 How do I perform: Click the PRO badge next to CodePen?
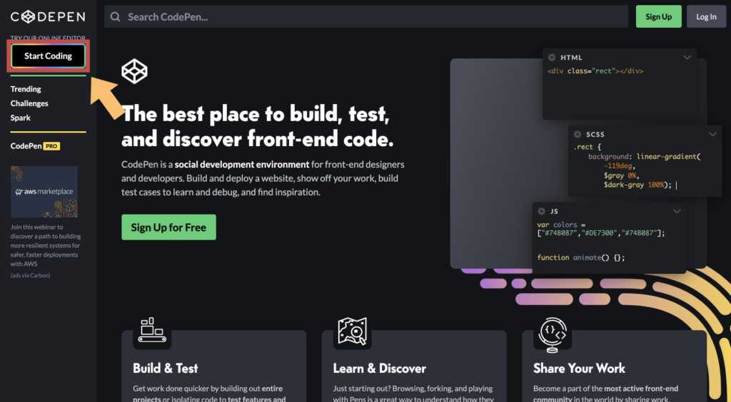click(51, 146)
